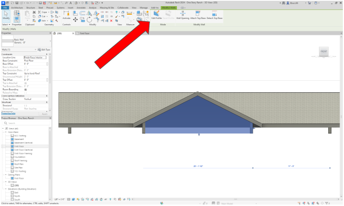Toggle the Room Bounding checkbox
344x206 pixels.
pyautogui.click(x=25, y=90)
